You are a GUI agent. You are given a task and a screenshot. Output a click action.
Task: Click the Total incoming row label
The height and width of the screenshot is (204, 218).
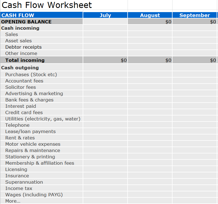pos(25,60)
